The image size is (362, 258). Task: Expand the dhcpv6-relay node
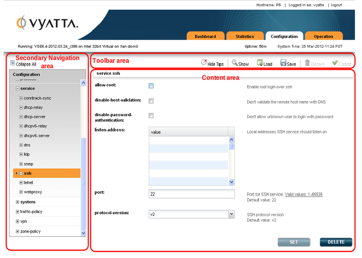[21, 126]
